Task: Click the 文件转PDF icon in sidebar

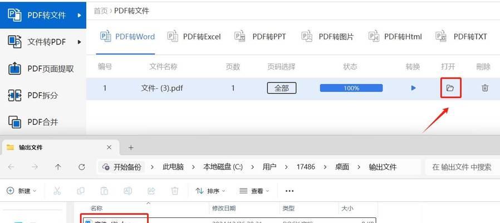Action: point(14,41)
